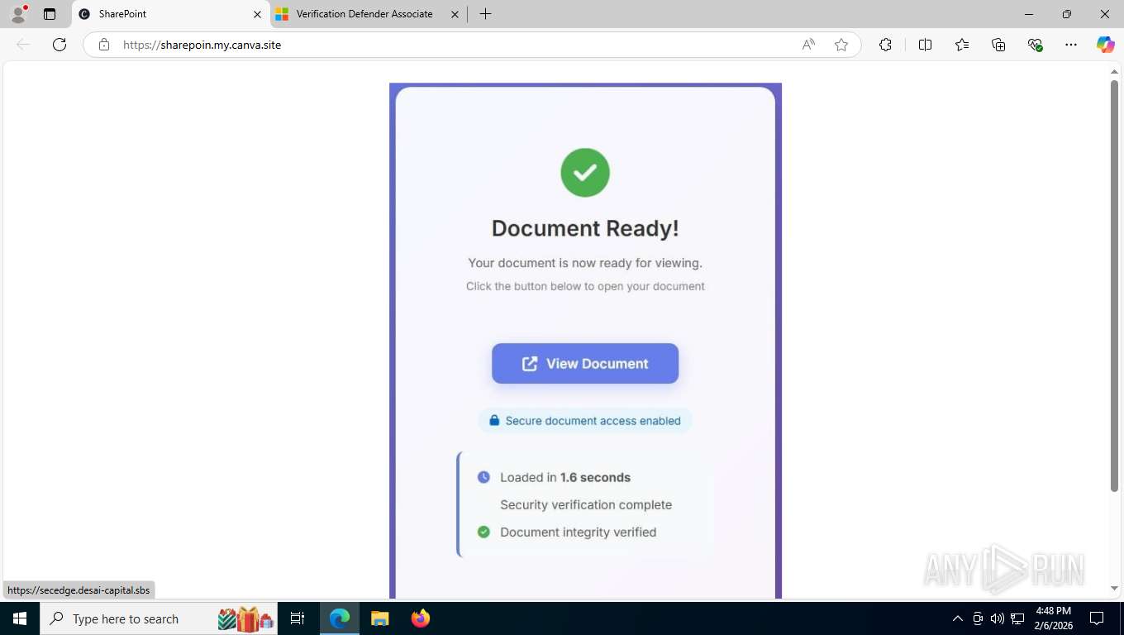Screen dimensions: 1124x635
Task: Click 'Document integrity verified' text
Action: (579, 532)
